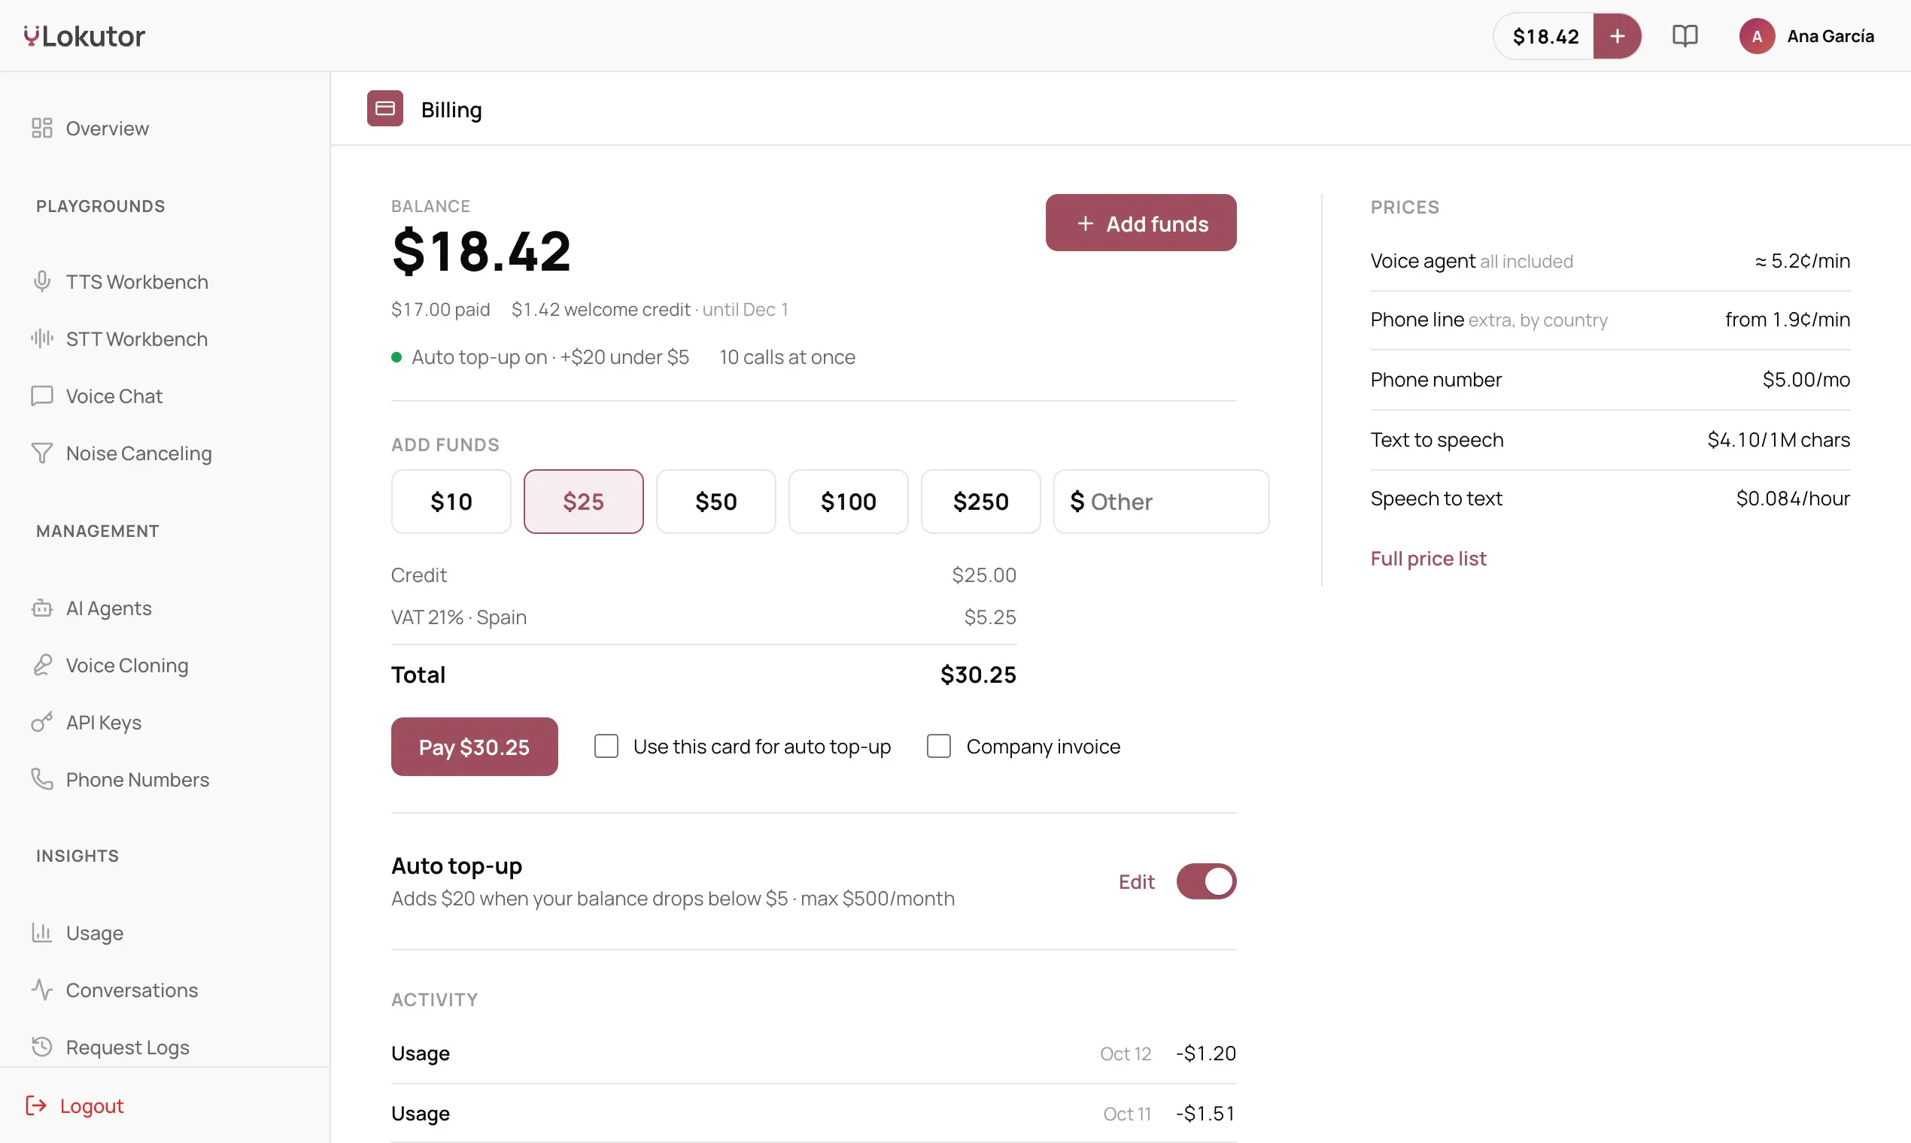The width and height of the screenshot is (1911, 1143).
Task: Click the Lokutor logo
Action: 84,36
